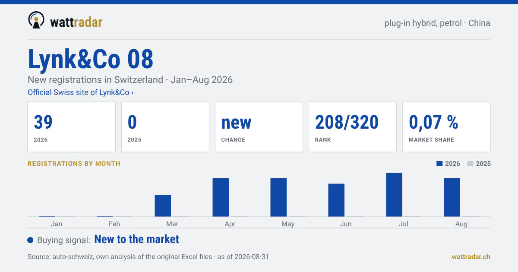The image size is (518, 272).
Task: Click the Mar axis label
Action: 172,224
